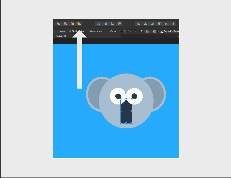This screenshot has width=231, height=178.
Task: Click the Move to Front arrange icon
Action: (79, 24)
